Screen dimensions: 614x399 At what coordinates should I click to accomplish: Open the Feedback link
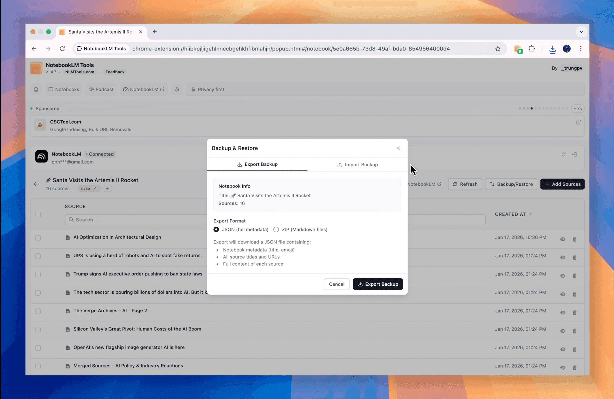click(x=115, y=72)
